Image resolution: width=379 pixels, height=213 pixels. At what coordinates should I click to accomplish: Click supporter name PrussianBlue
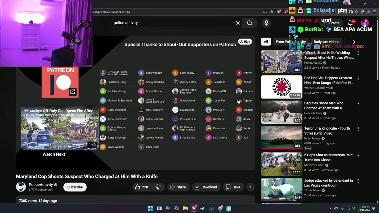click(188, 119)
